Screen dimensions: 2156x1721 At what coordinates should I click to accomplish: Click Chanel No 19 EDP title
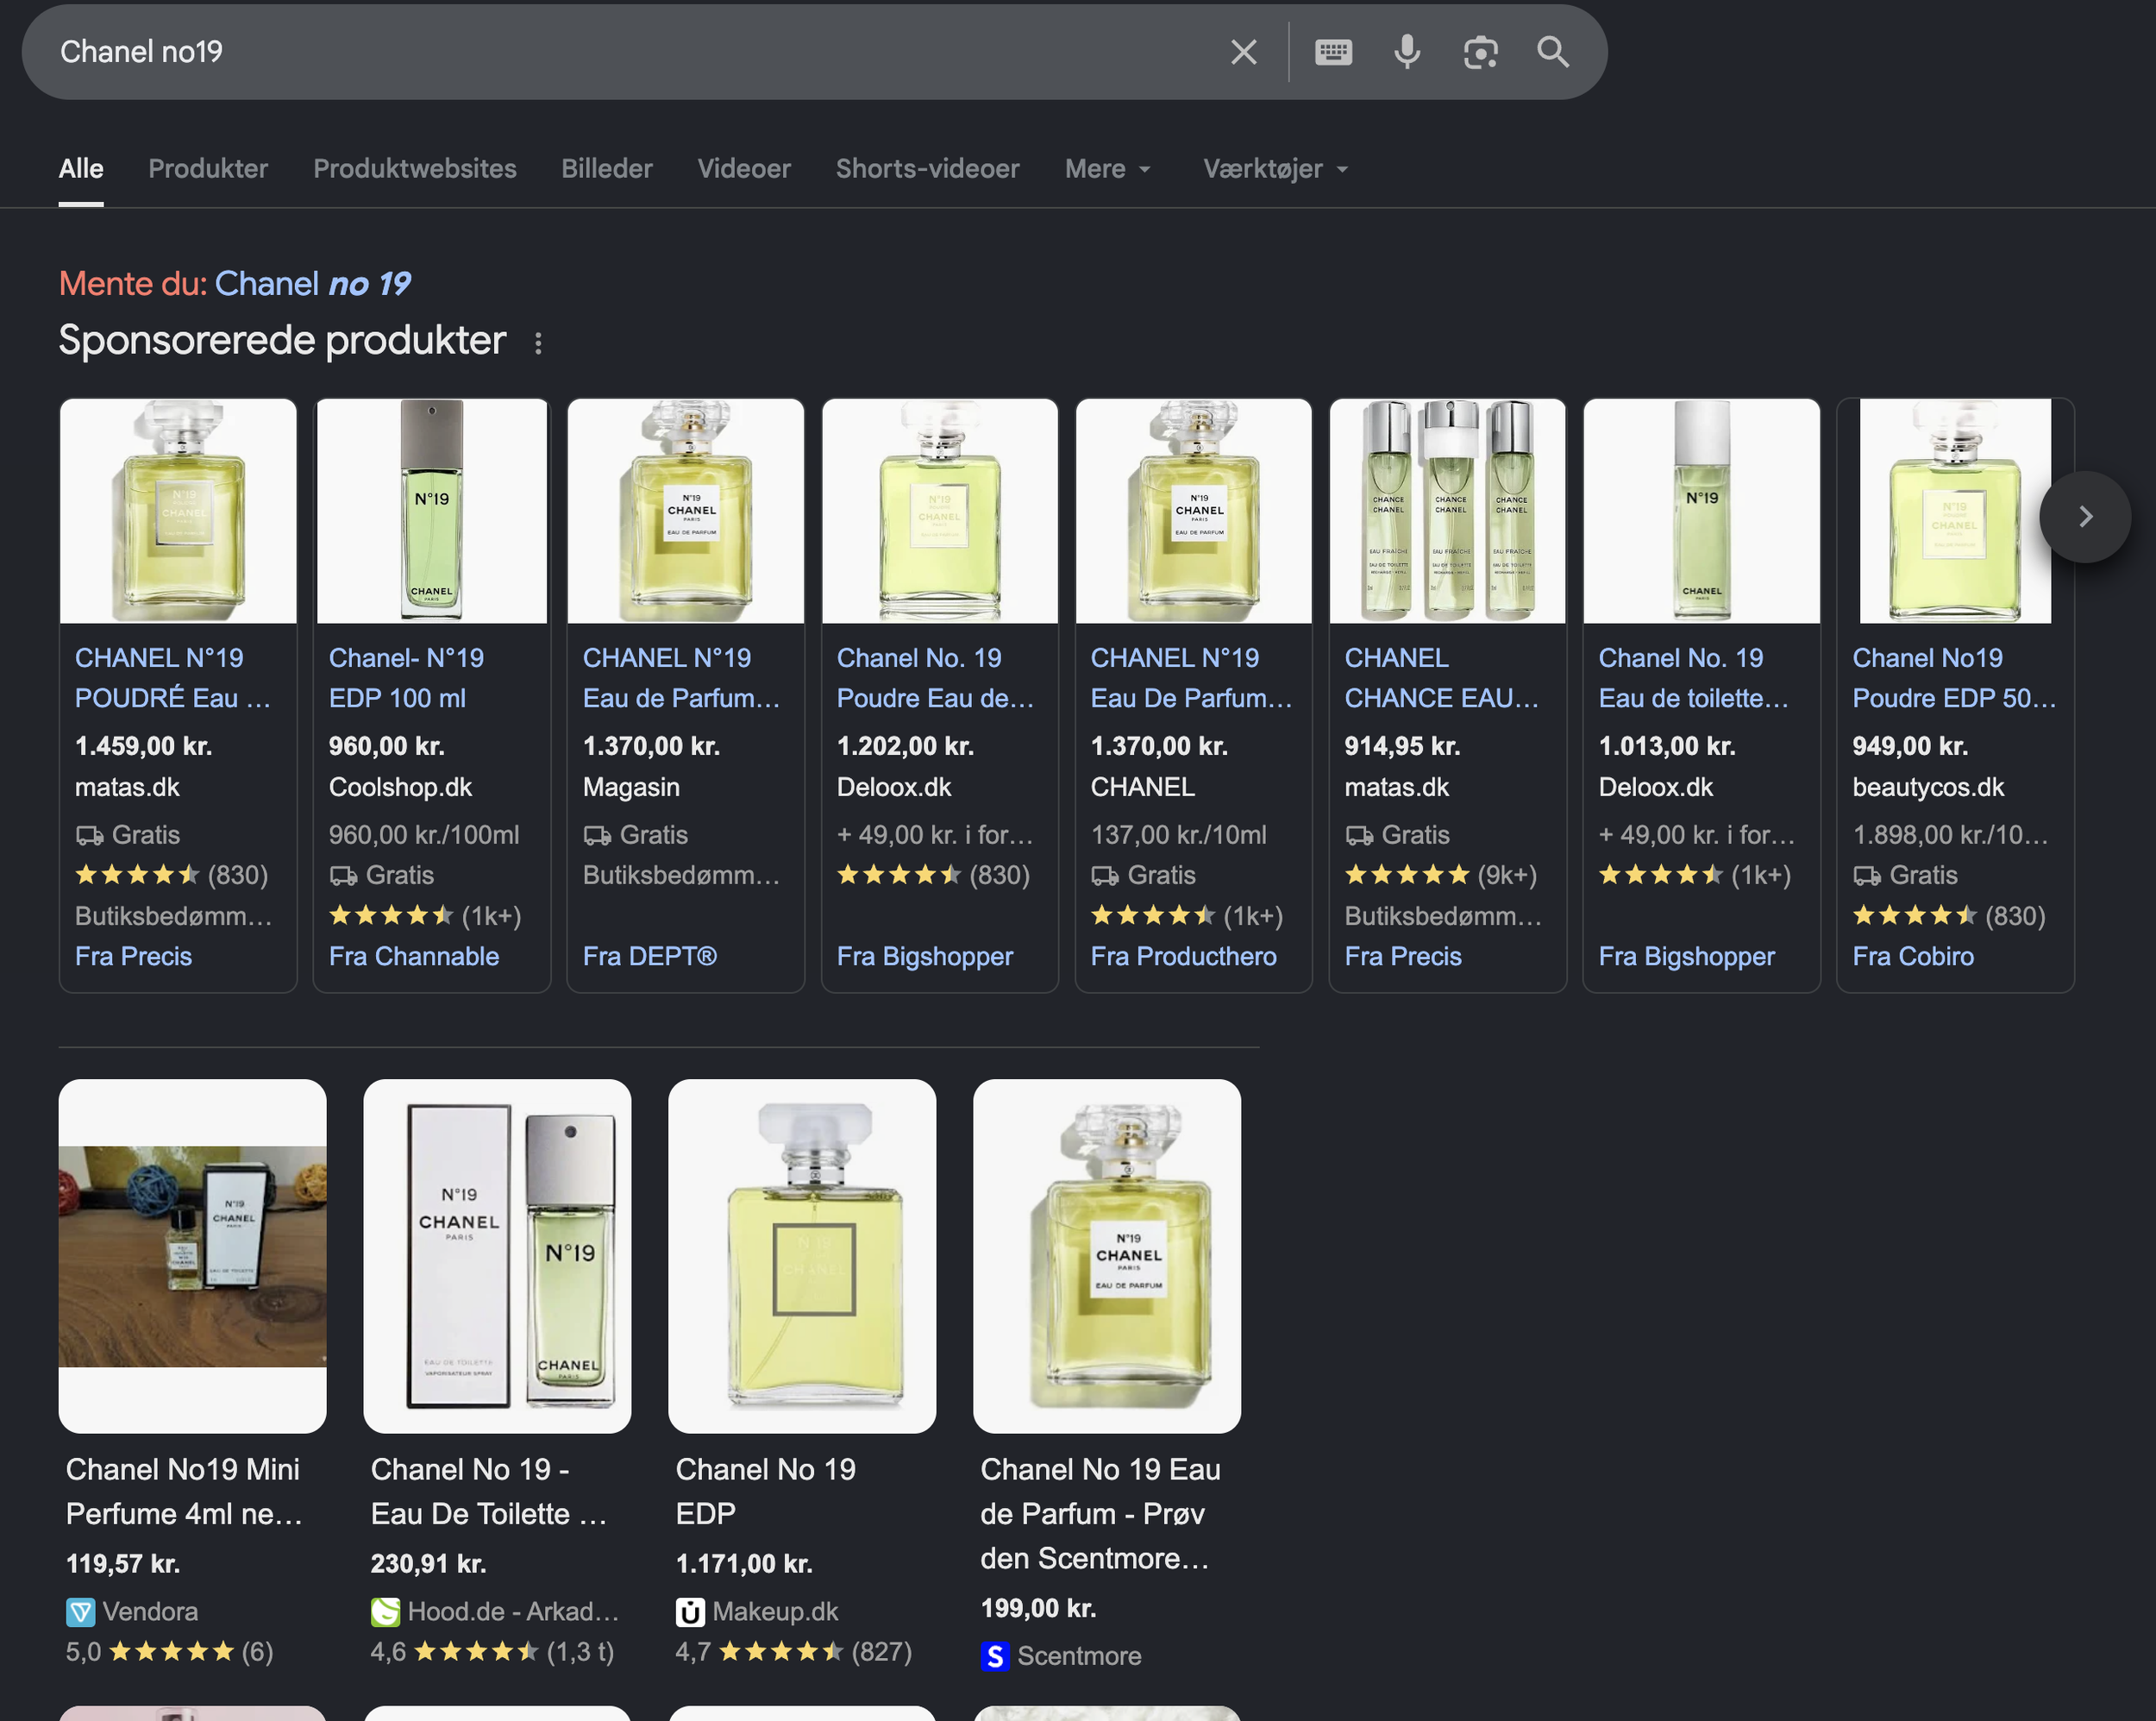tap(766, 1492)
